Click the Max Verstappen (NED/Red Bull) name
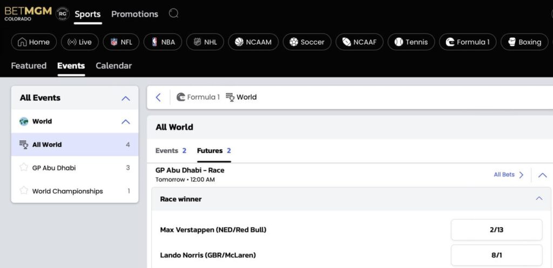 (213, 230)
